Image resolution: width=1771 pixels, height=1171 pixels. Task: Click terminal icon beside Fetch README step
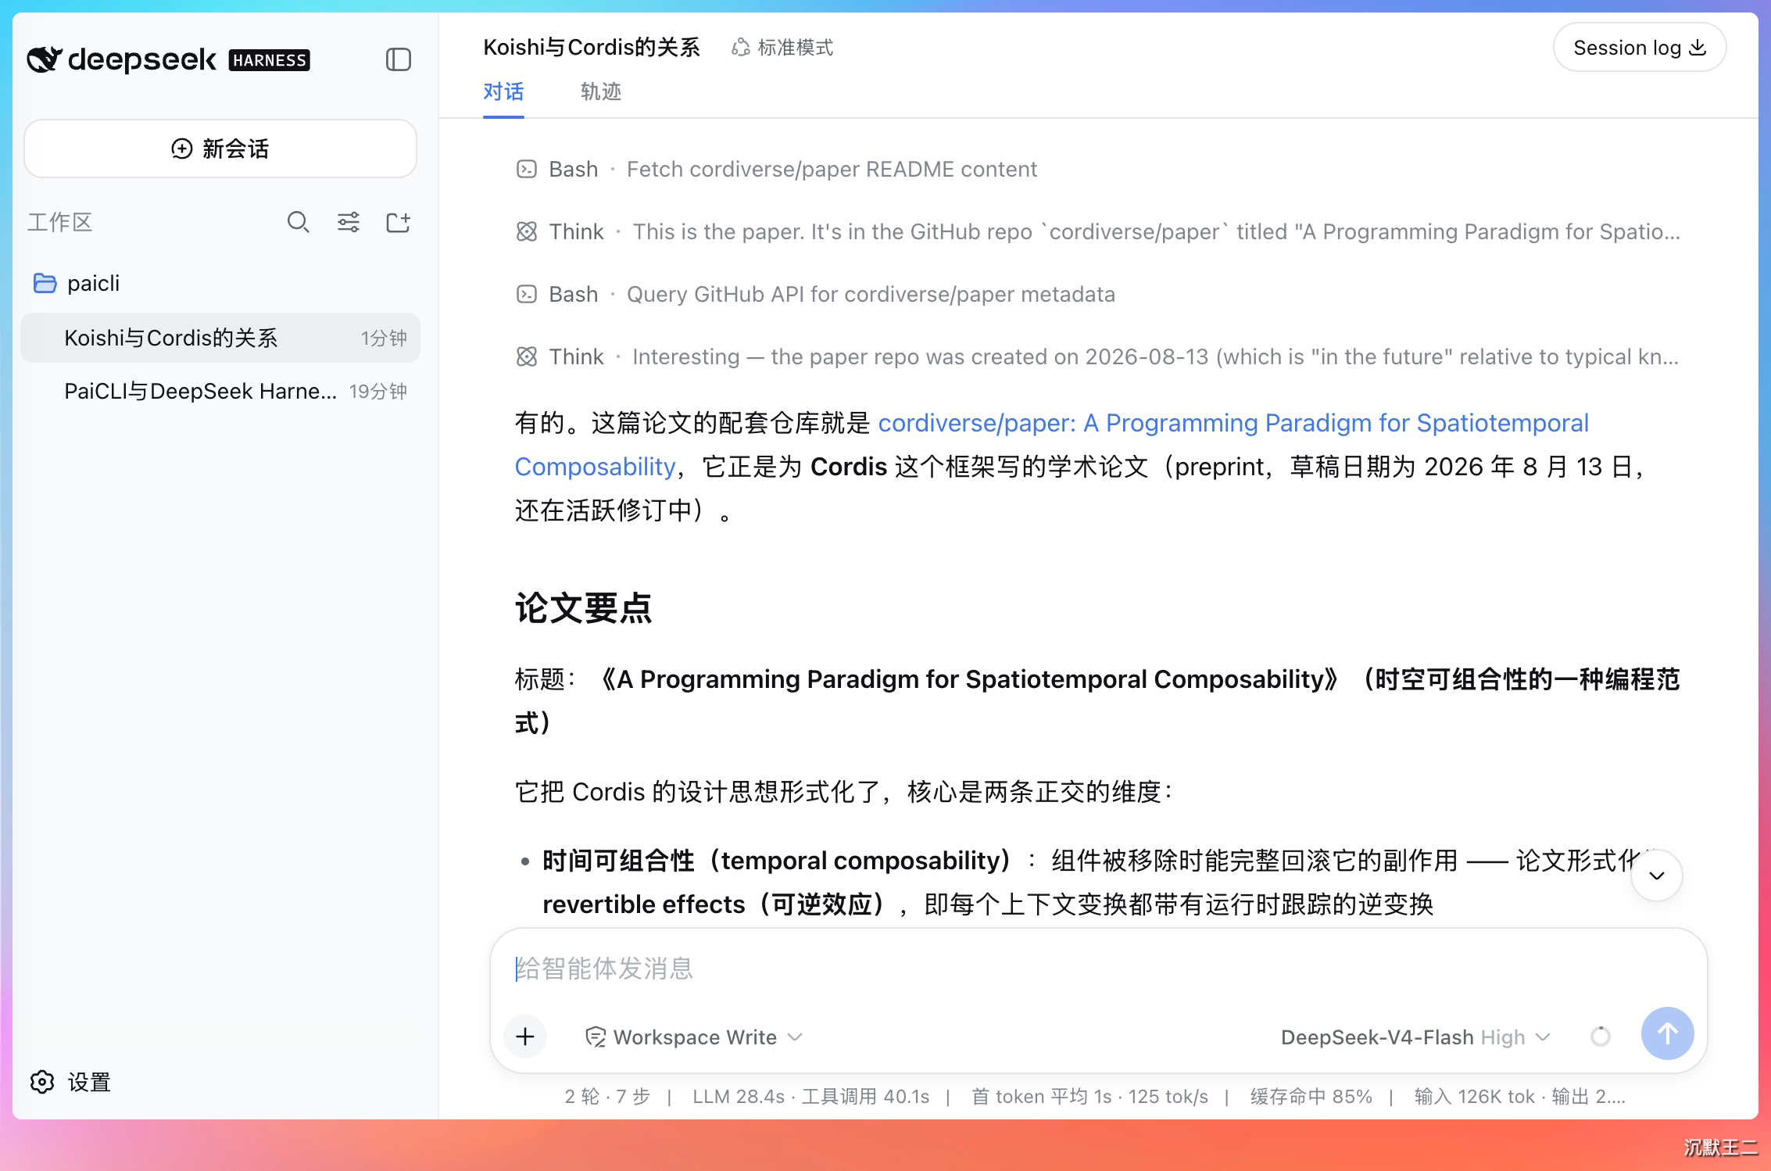(x=527, y=169)
